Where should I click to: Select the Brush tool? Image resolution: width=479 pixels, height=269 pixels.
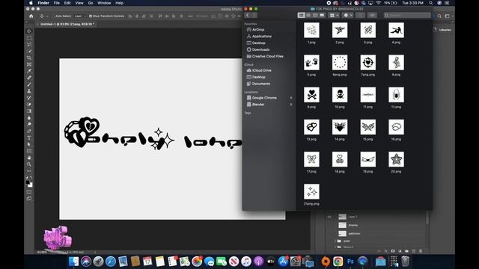click(29, 84)
